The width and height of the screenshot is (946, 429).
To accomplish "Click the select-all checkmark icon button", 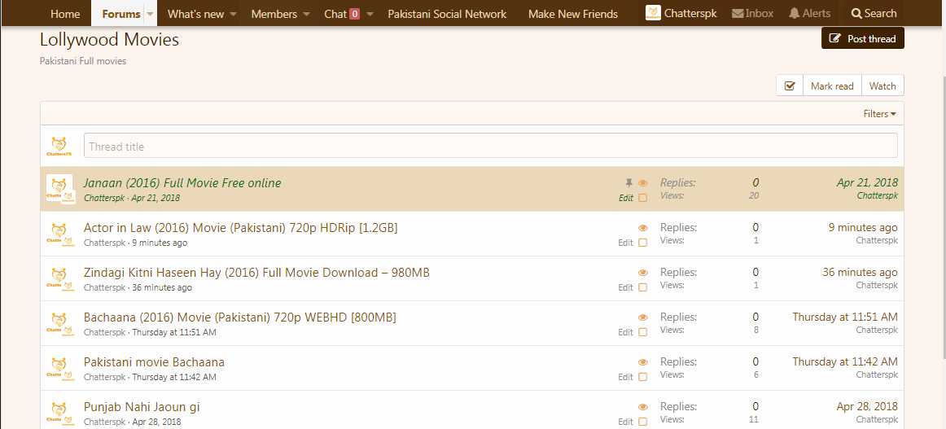I will click(x=790, y=86).
